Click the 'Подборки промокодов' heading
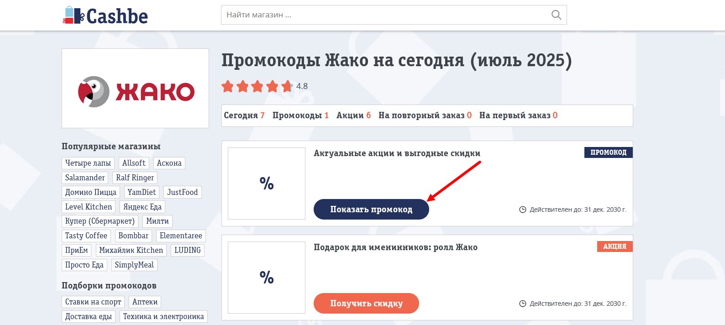The height and width of the screenshot is (325, 725). pos(109,286)
